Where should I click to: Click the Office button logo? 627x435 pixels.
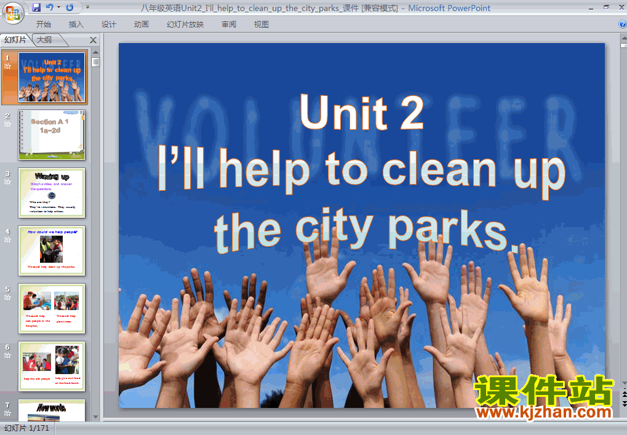tap(13, 13)
